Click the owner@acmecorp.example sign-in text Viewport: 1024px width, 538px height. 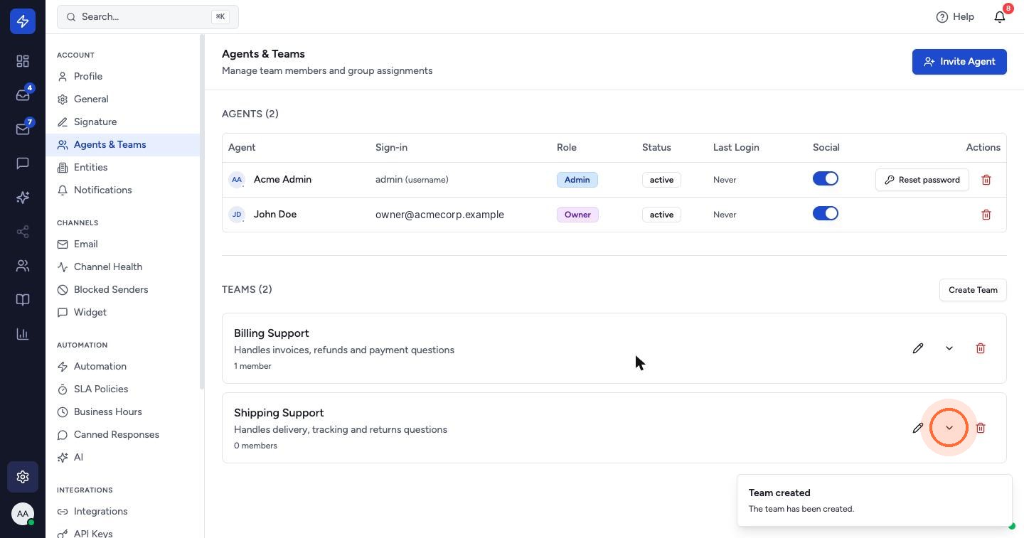[x=439, y=215]
